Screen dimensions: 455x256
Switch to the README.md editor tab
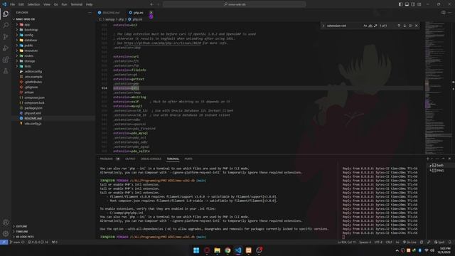111,13
